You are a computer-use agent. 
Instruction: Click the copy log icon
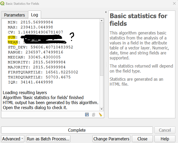coord(93,115)
